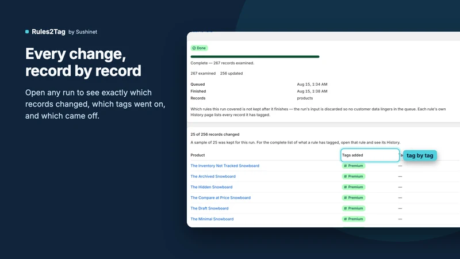
Task: Click the Done status badge
Action: pyautogui.click(x=199, y=48)
